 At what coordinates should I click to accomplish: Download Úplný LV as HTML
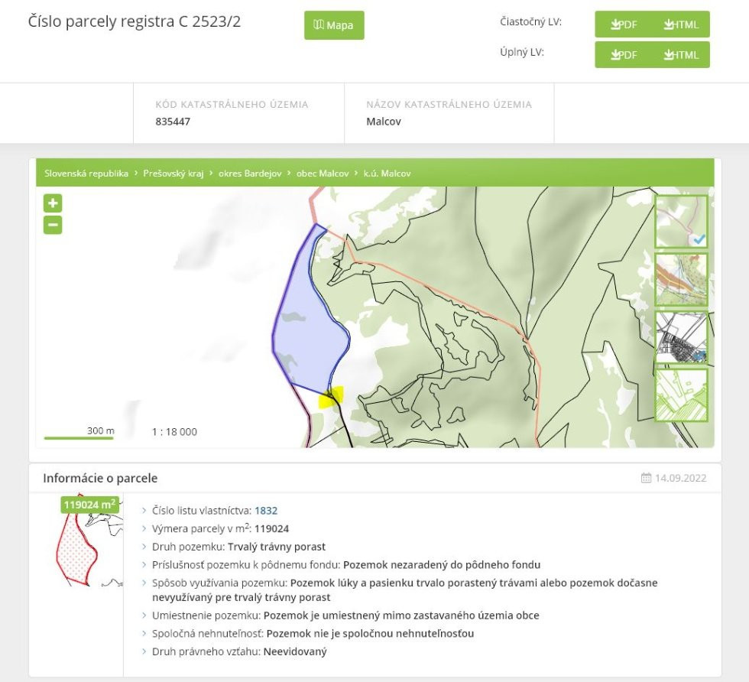[681, 55]
